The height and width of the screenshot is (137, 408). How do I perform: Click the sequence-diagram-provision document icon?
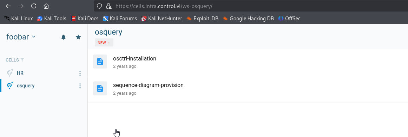click(100, 88)
